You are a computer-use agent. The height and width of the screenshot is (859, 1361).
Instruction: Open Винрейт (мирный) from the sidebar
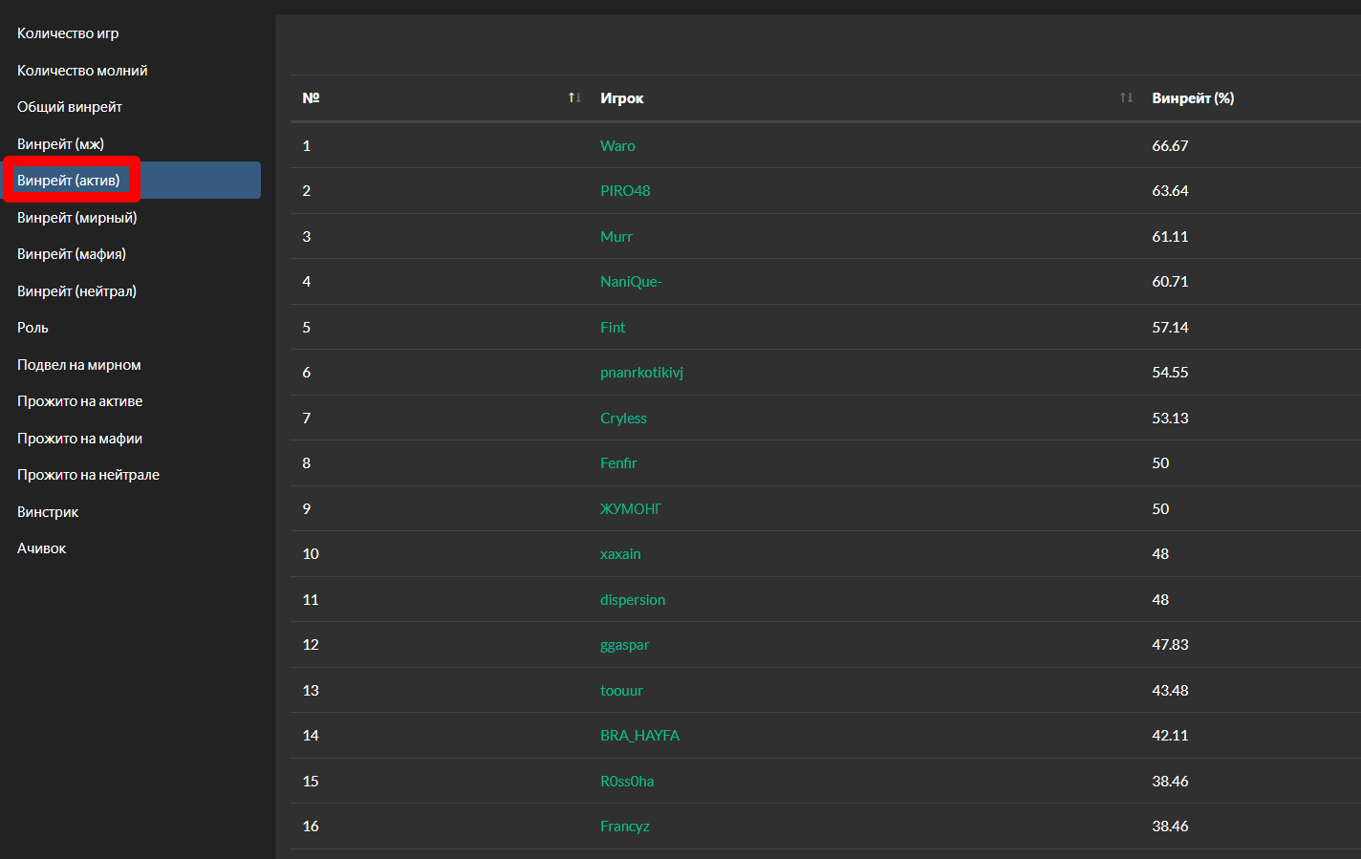(x=78, y=217)
